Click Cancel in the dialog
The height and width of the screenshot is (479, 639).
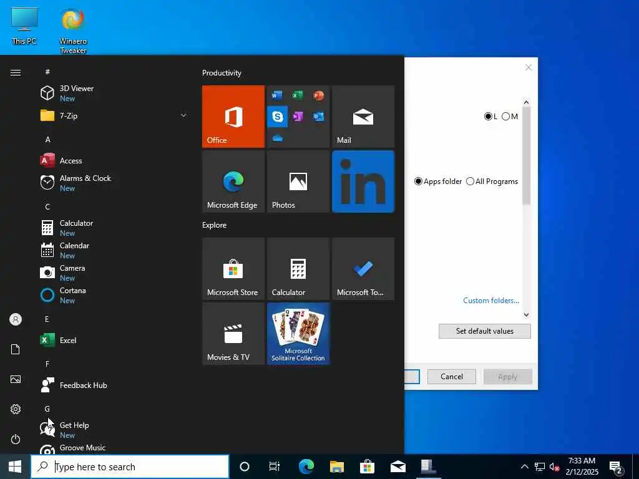(452, 376)
